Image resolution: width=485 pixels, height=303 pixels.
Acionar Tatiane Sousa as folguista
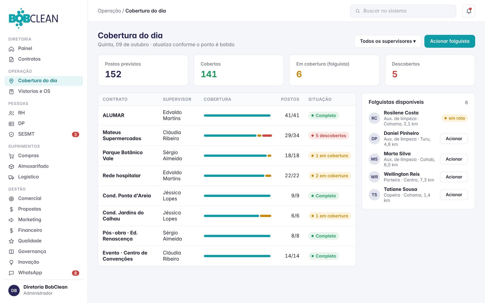pyautogui.click(x=454, y=195)
